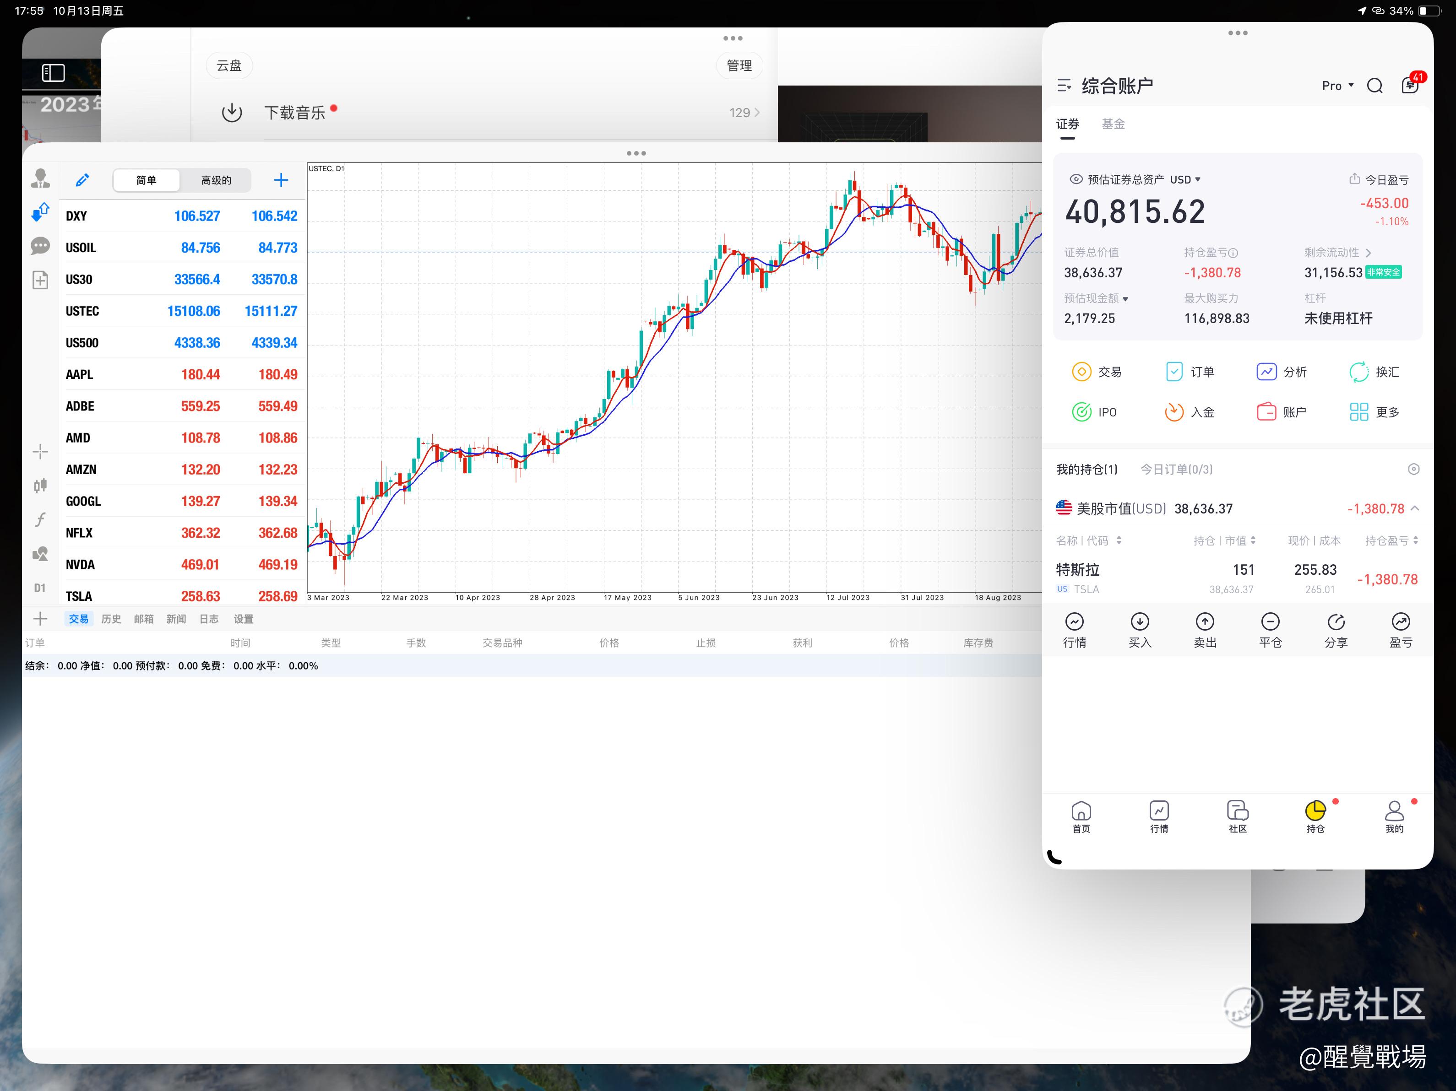Image resolution: width=1456 pixels, height=1091 pixels.
Task: Expand the 预估现金额 dropdown
Action: 1125,299
